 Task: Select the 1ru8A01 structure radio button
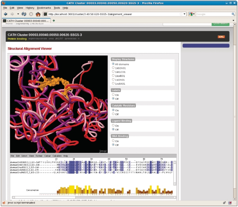click(x=113, y=83)
